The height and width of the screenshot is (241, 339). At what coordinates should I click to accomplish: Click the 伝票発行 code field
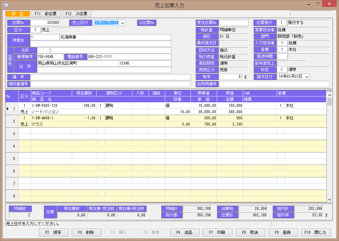click(x=282, y=23)
